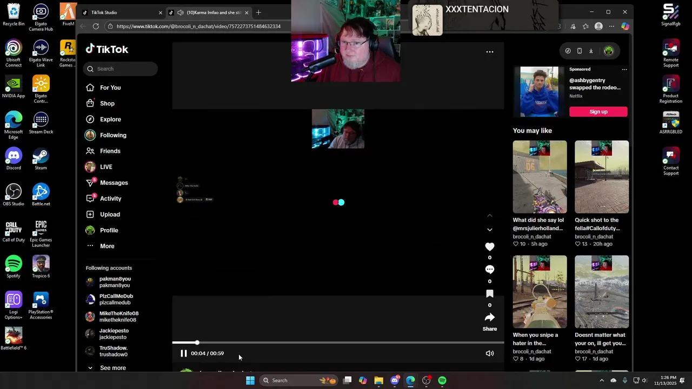The width and height of the screenshot is (692, 389).
Task: Open the Activity notifications
Action: pos(110,198)
